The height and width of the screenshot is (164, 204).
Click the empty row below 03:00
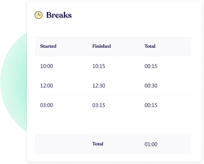(x=113, y=125)
